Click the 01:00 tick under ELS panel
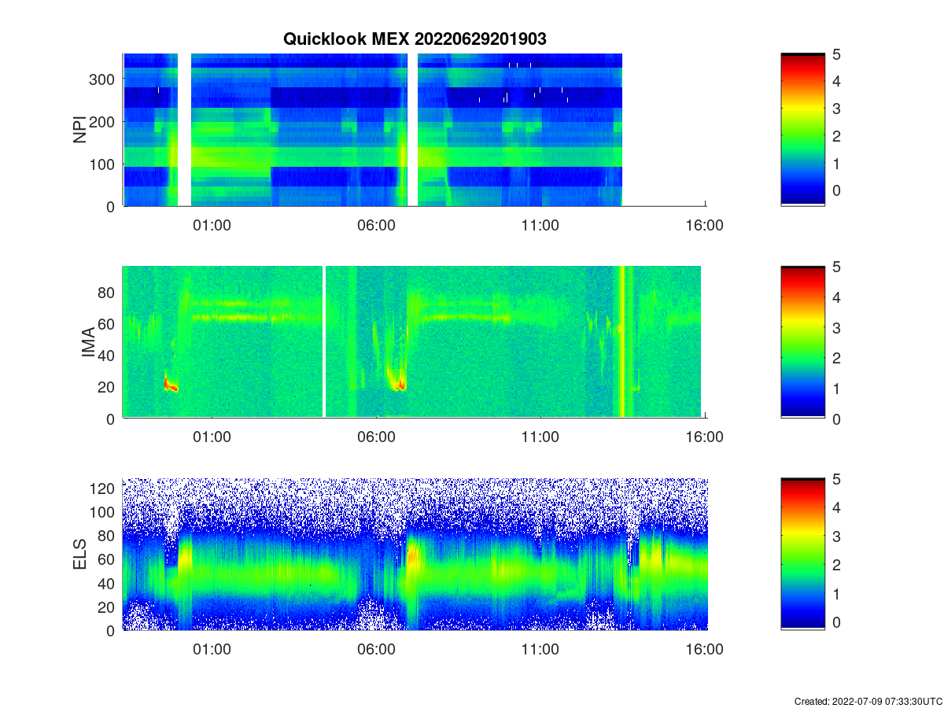This screenshot has width=944, height=708. point(211,650)
